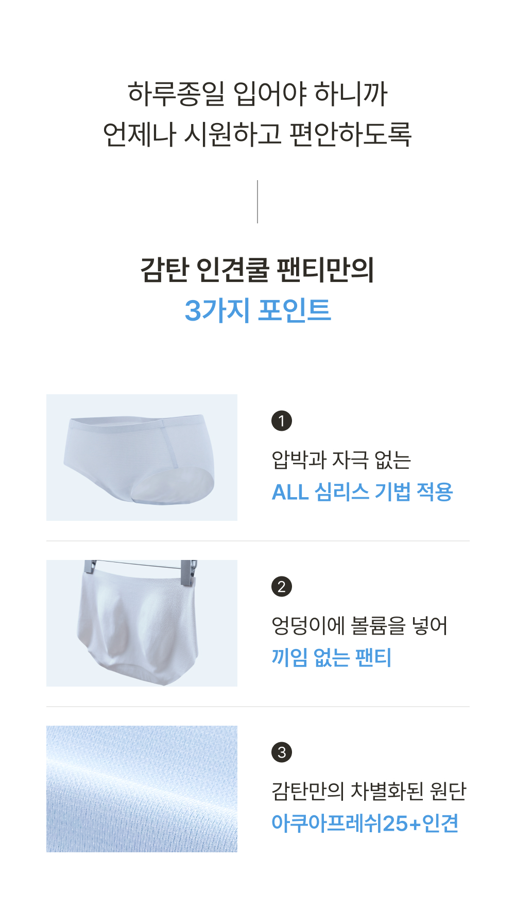This screenshot has height=912, width=515.
Task: Click '압박과 자국 없는' description text
Action: click(341, 460)
